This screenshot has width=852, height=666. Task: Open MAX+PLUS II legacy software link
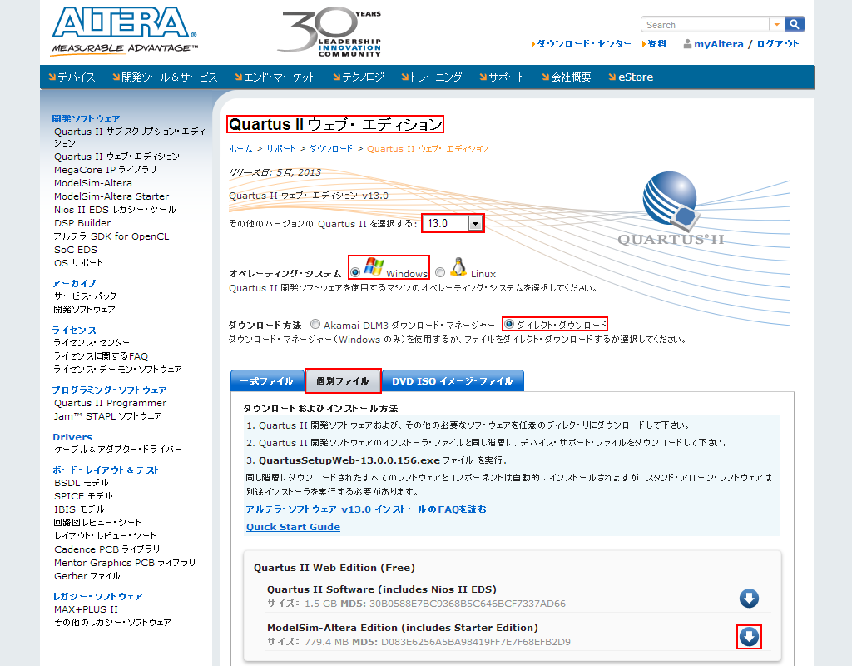[x=86, y=609]
